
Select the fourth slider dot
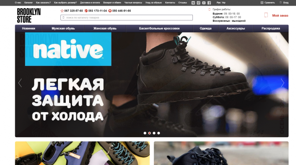[x=159, y=133]
